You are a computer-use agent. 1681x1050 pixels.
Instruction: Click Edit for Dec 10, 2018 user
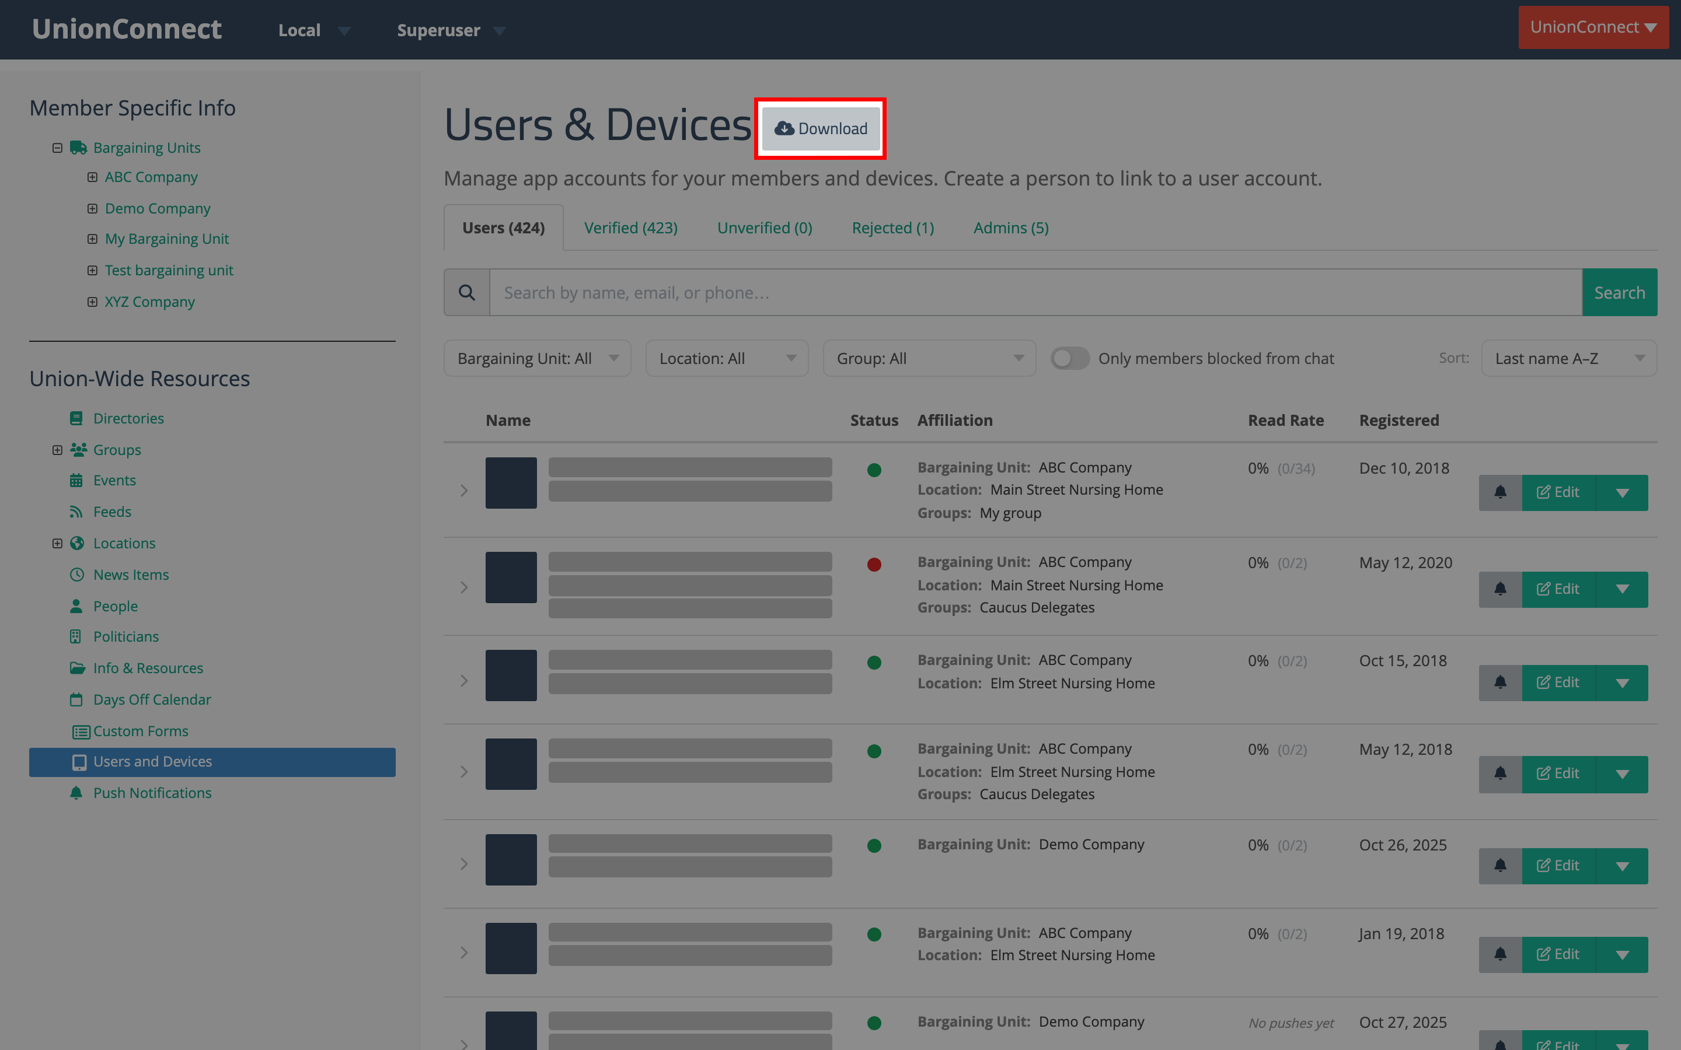tap(1559, 492)
